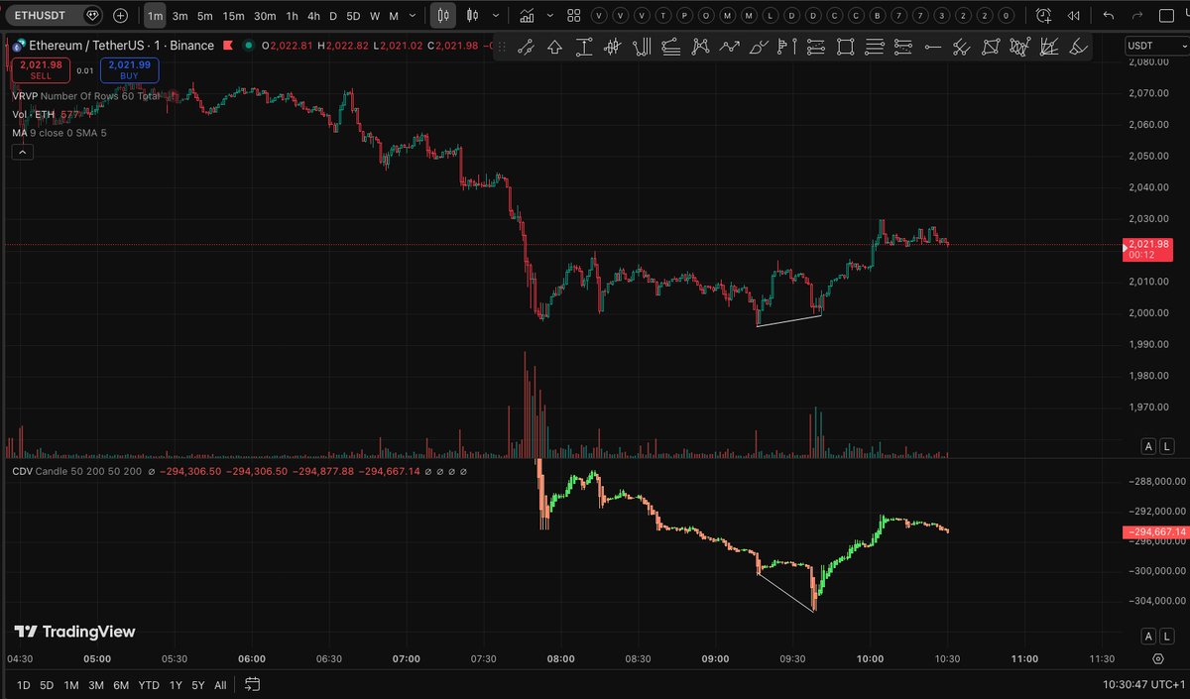Screen dimensions: 1190x699
Task: Switch to the 4h timeframe
Action: tap(313, 16)
